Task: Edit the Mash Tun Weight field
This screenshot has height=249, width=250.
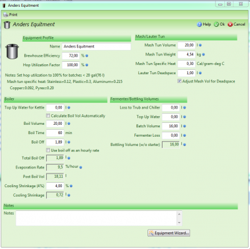Action: [x=186, y=54]
